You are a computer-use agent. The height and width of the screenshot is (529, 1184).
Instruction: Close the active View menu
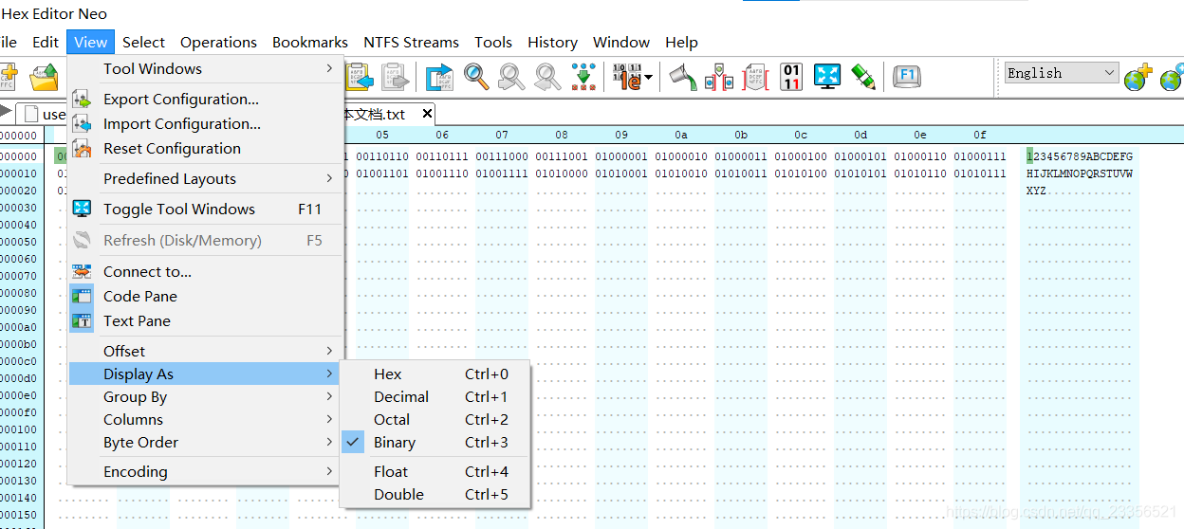(91, 42)
